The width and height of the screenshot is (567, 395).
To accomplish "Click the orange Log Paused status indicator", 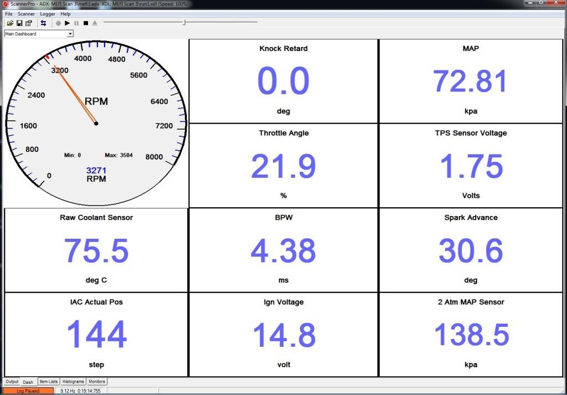I will (x=28, y=391).
